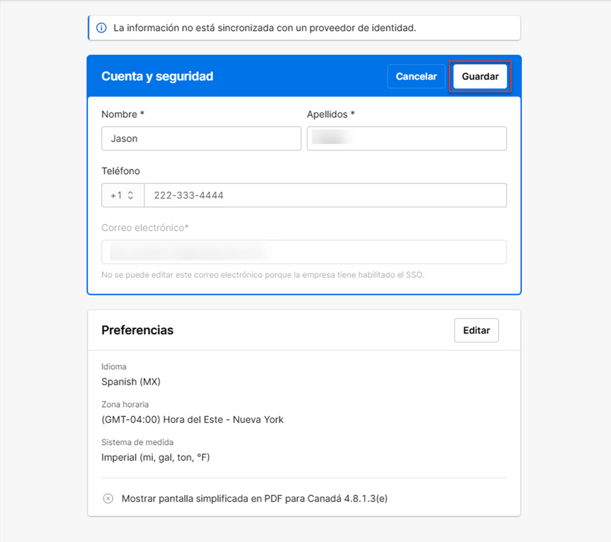Click the info icon in the sync banner

(101, 28)
